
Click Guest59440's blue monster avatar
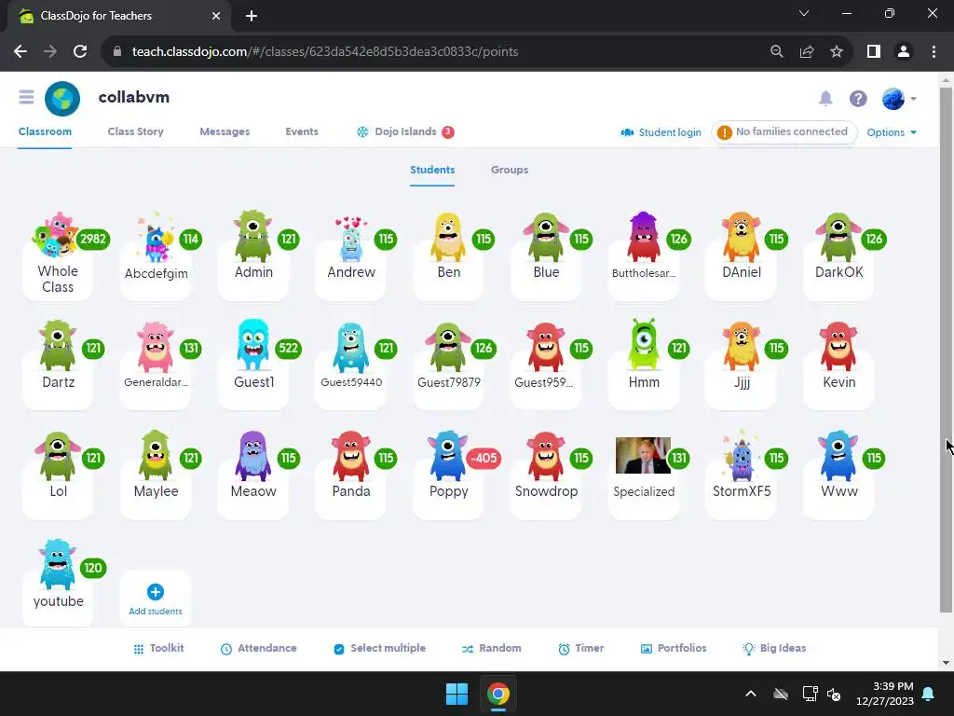[x=350, y=348]
